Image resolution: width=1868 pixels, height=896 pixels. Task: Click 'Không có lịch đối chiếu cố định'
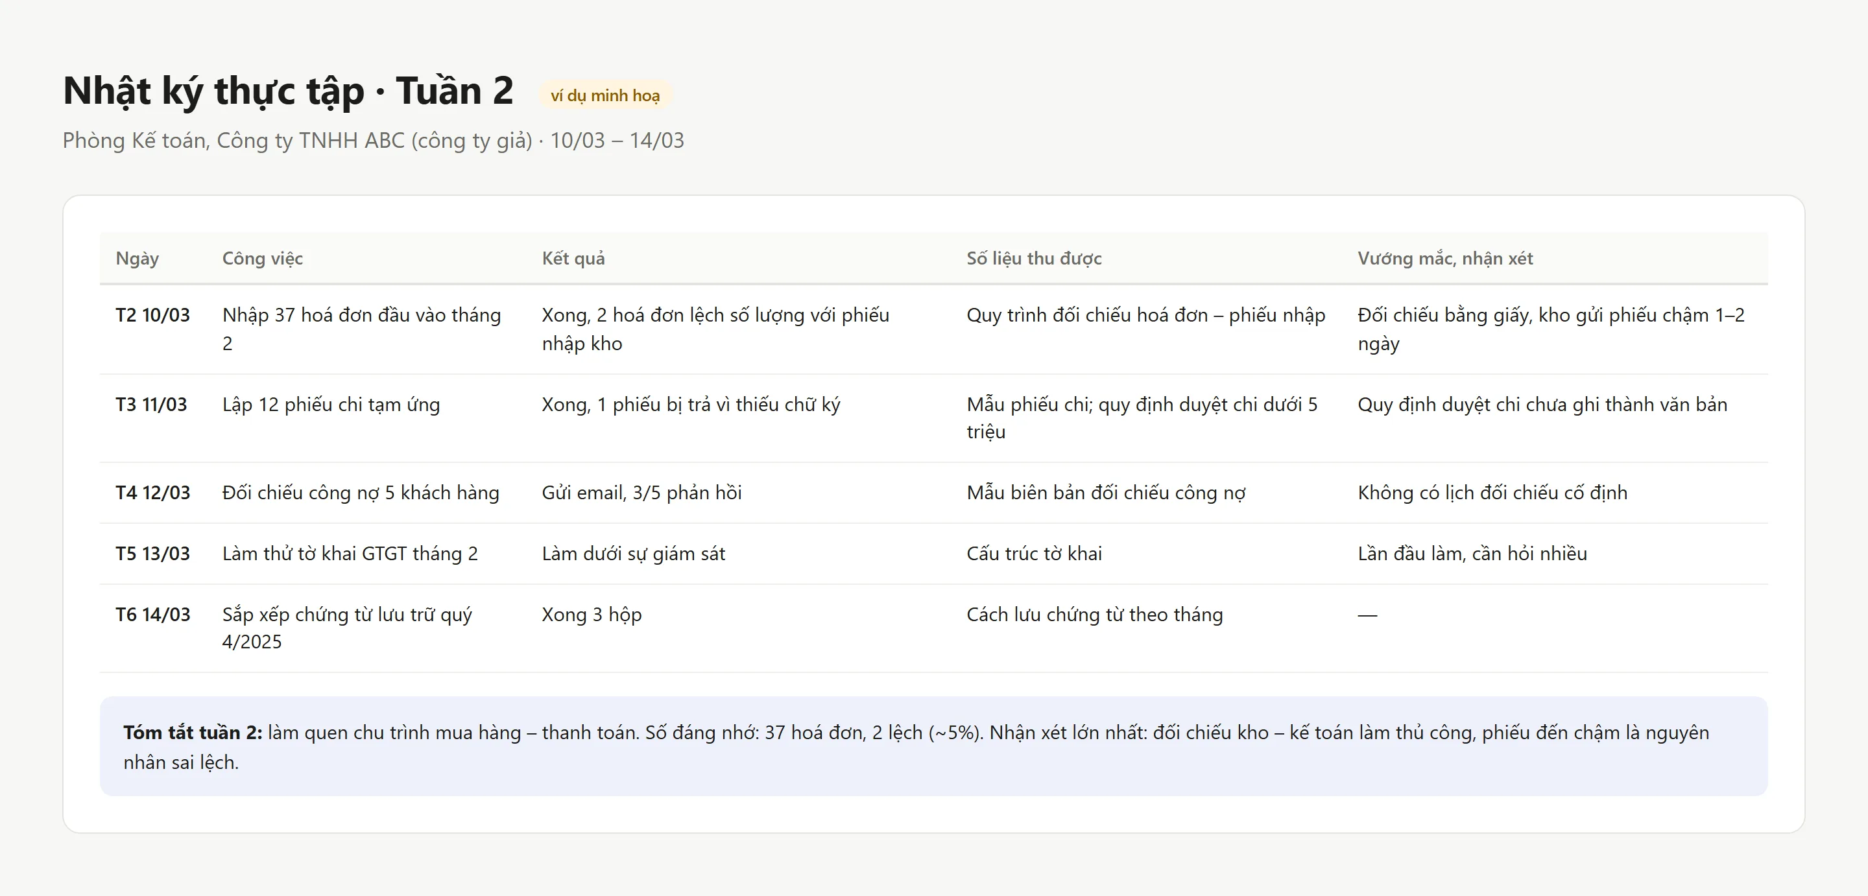tap(1492, 493)
